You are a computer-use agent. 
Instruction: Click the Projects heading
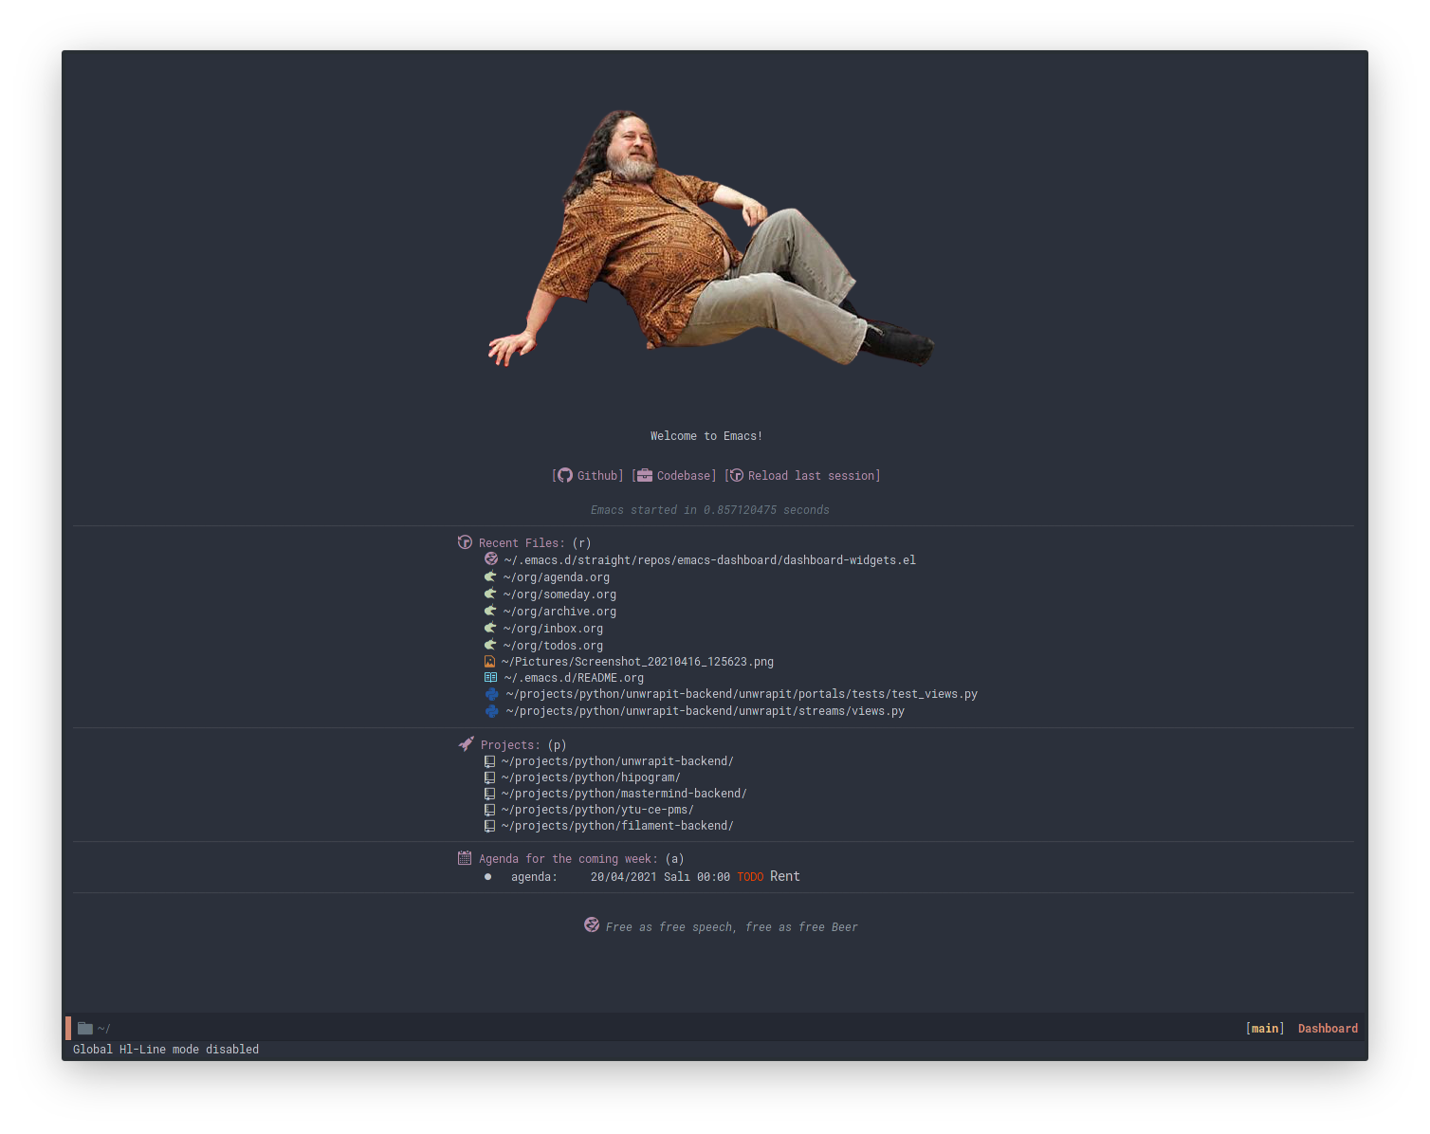510,745
